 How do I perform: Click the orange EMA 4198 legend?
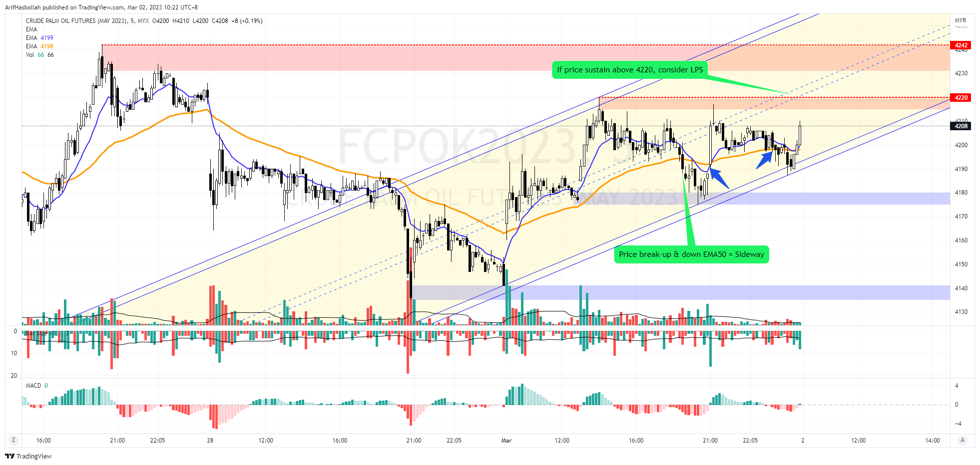(x=39, y=46)
